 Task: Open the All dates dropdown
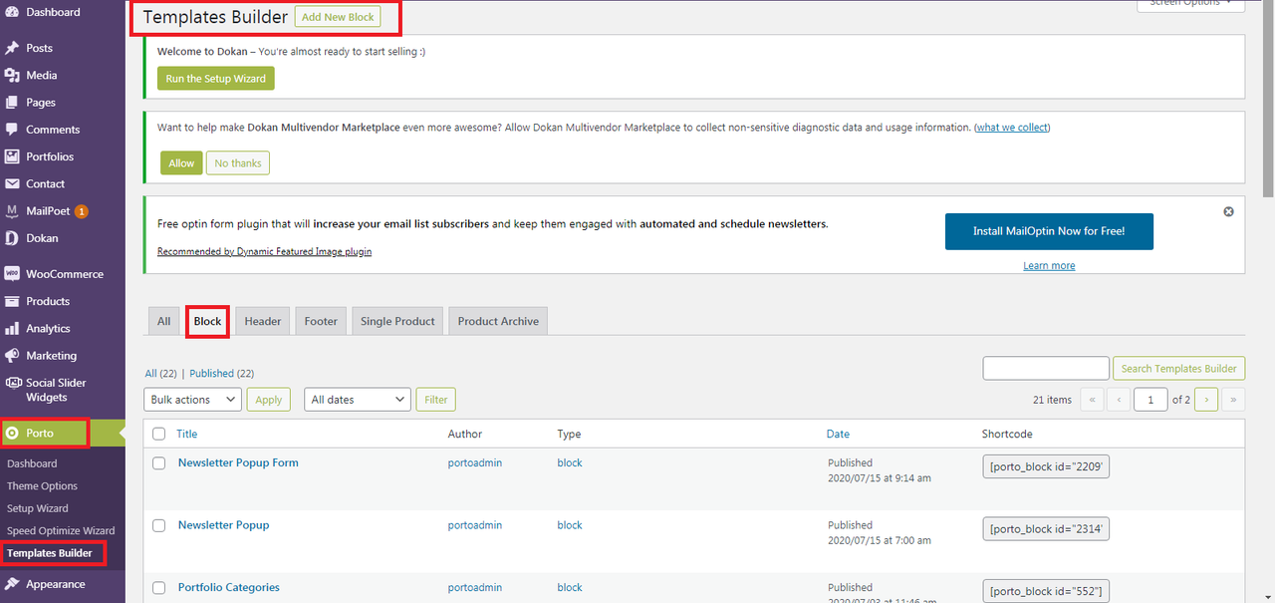click(x=358, y=400)
